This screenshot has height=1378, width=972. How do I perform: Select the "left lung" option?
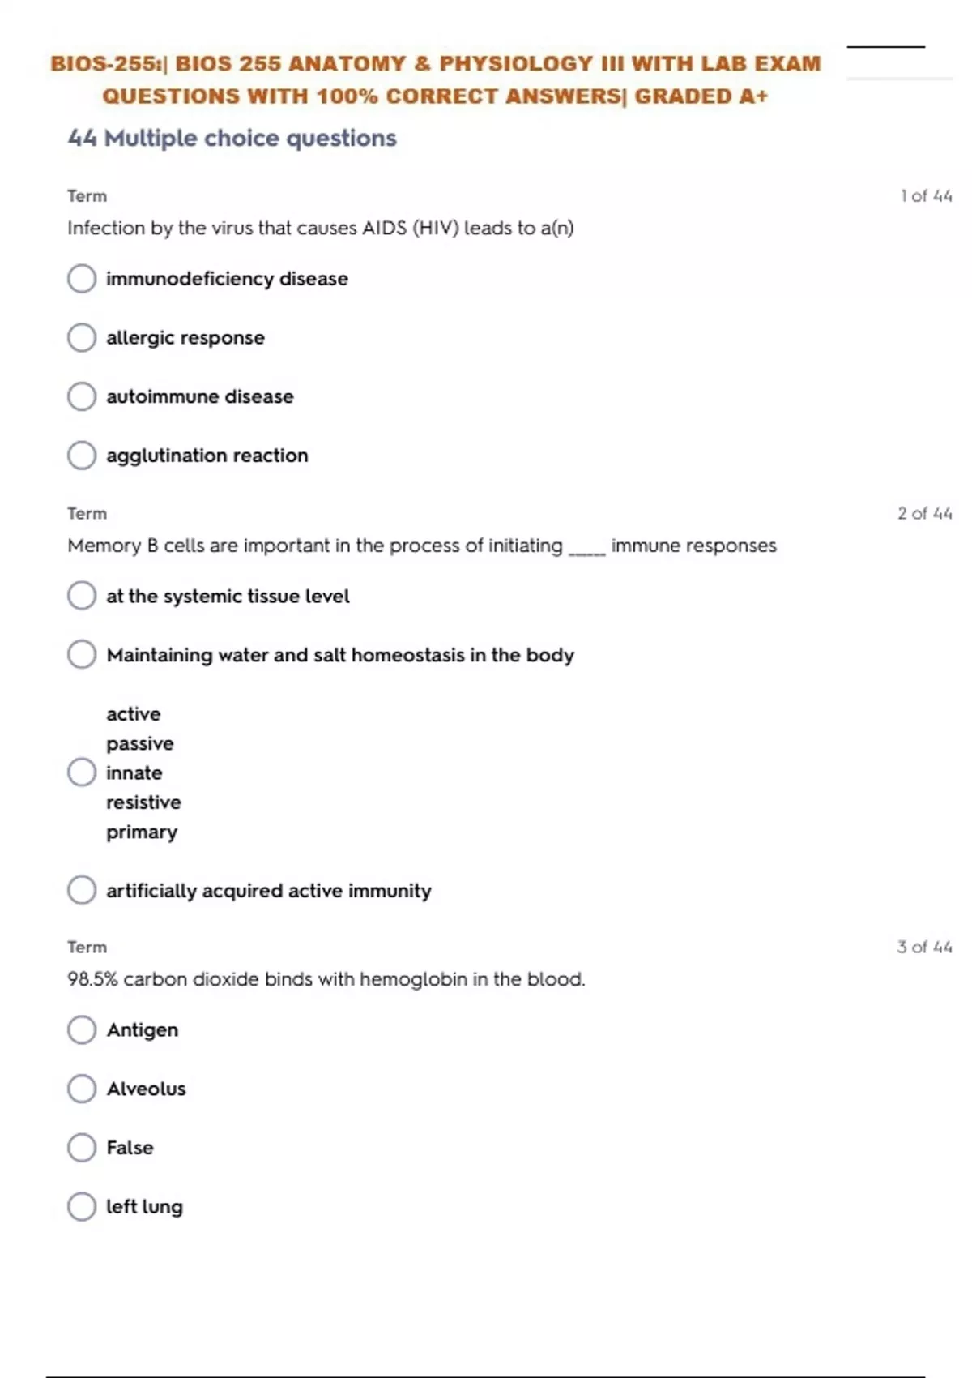click(82, 1206)
